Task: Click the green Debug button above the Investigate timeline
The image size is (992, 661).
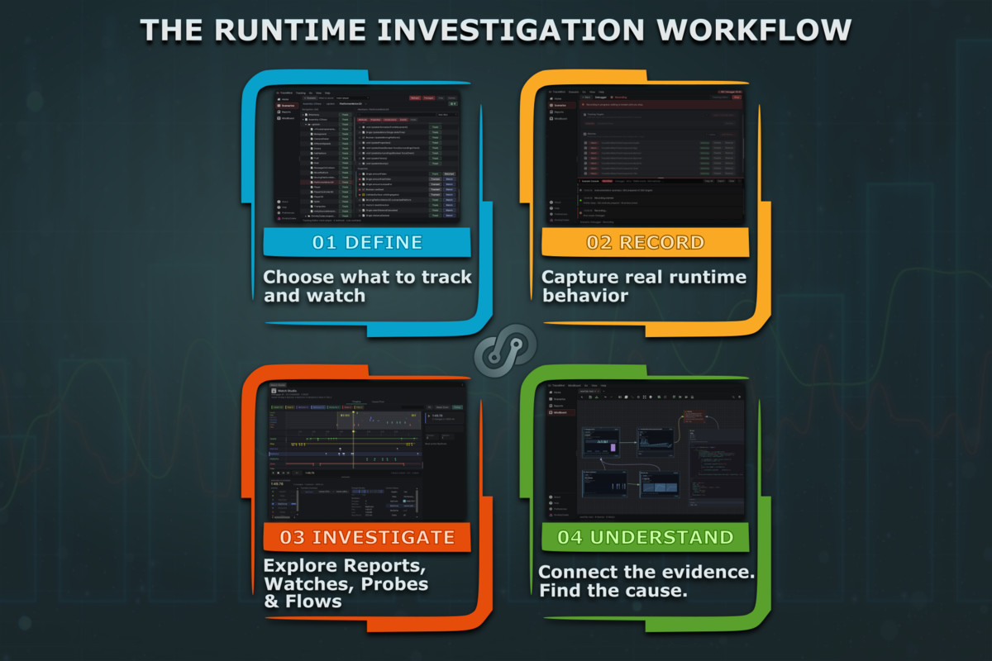Action: point(457,407)
